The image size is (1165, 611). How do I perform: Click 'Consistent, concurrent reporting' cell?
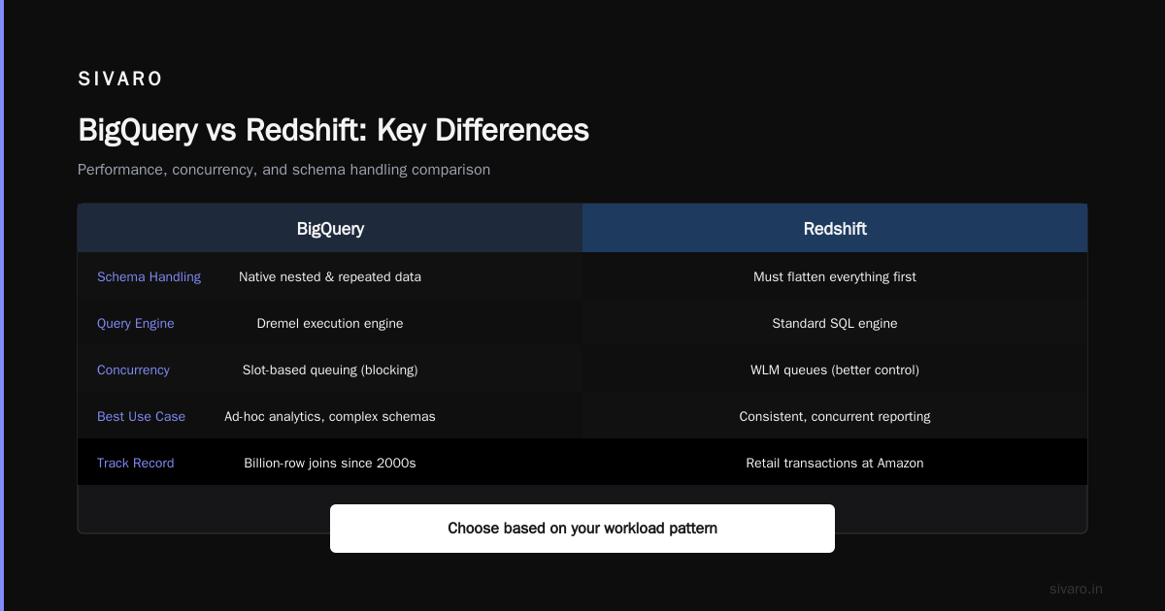click(835, 416)
